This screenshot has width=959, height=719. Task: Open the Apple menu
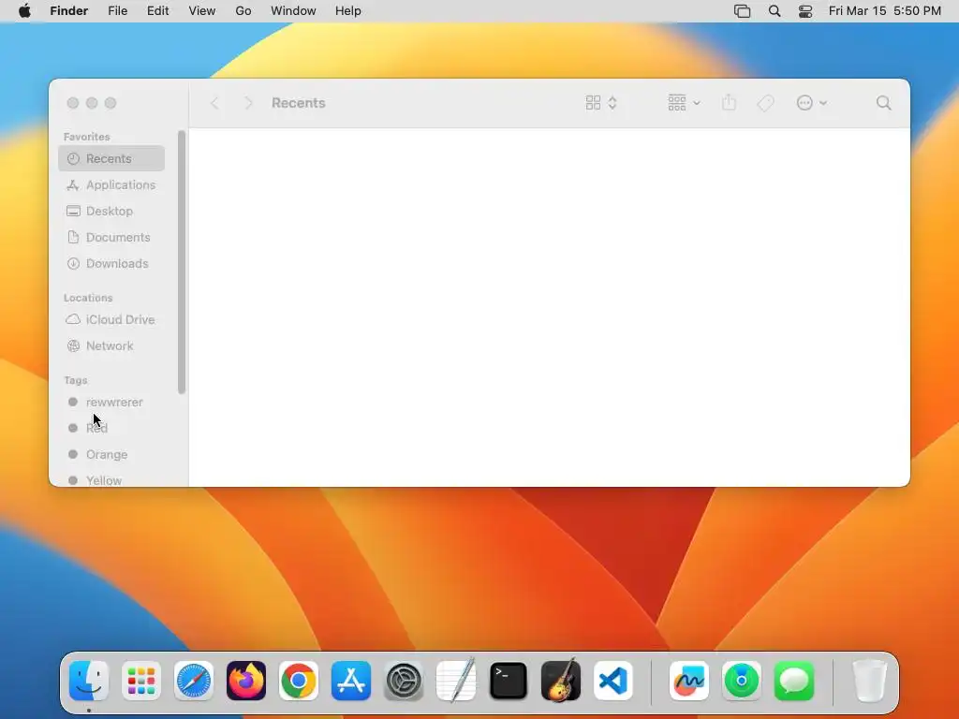(x=24, y=11)
